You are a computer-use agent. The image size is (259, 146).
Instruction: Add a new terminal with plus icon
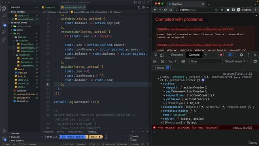point(133,132)
